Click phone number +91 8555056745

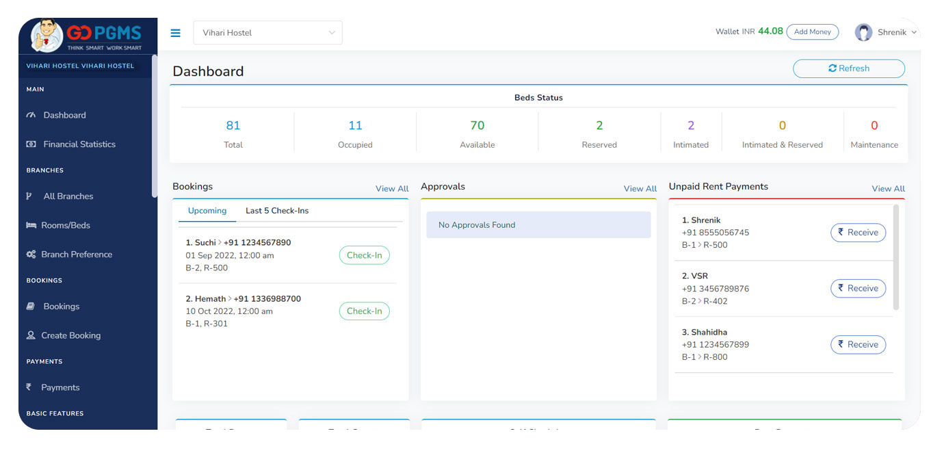click(716, 233)
